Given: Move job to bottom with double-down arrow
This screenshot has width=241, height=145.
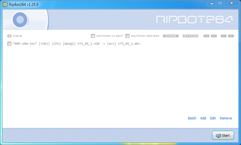Looking at the screenshot, I should 214,36.
